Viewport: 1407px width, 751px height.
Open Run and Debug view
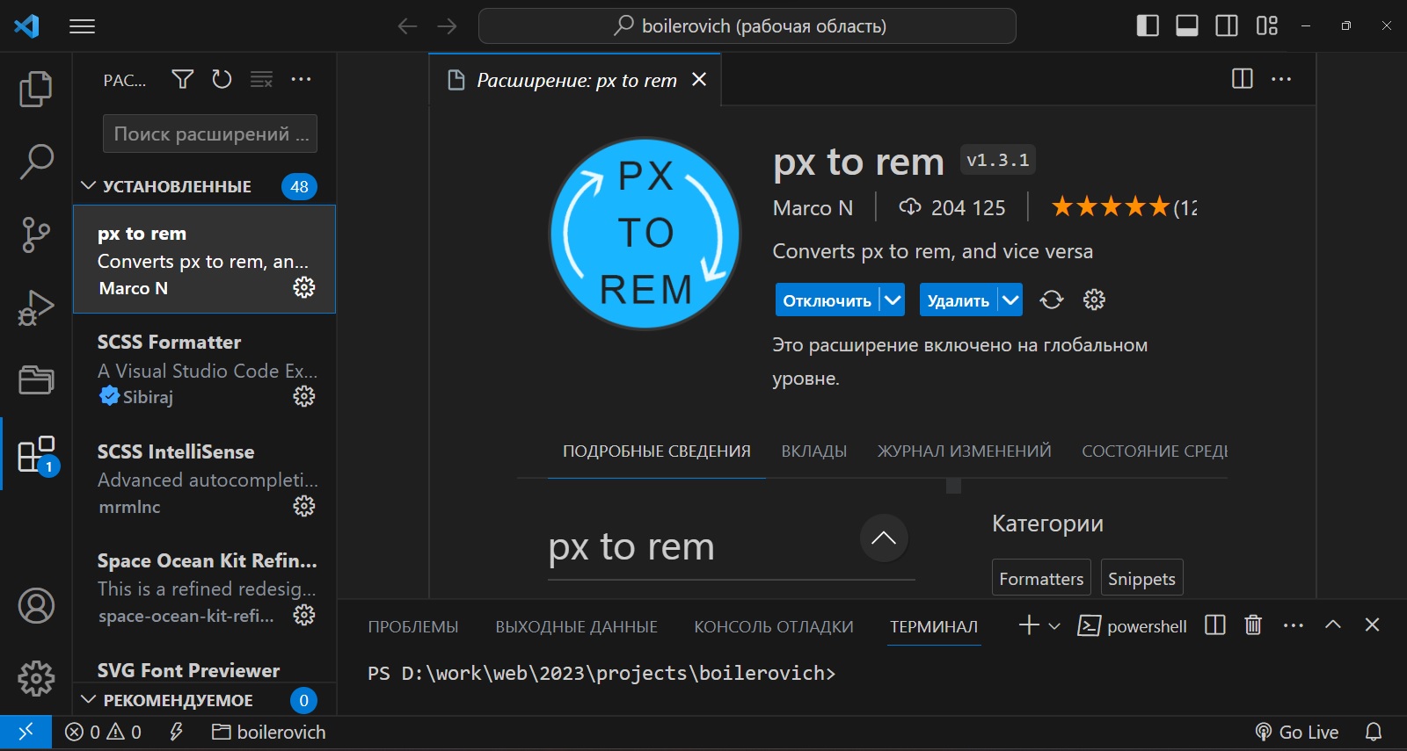(36, 307)
